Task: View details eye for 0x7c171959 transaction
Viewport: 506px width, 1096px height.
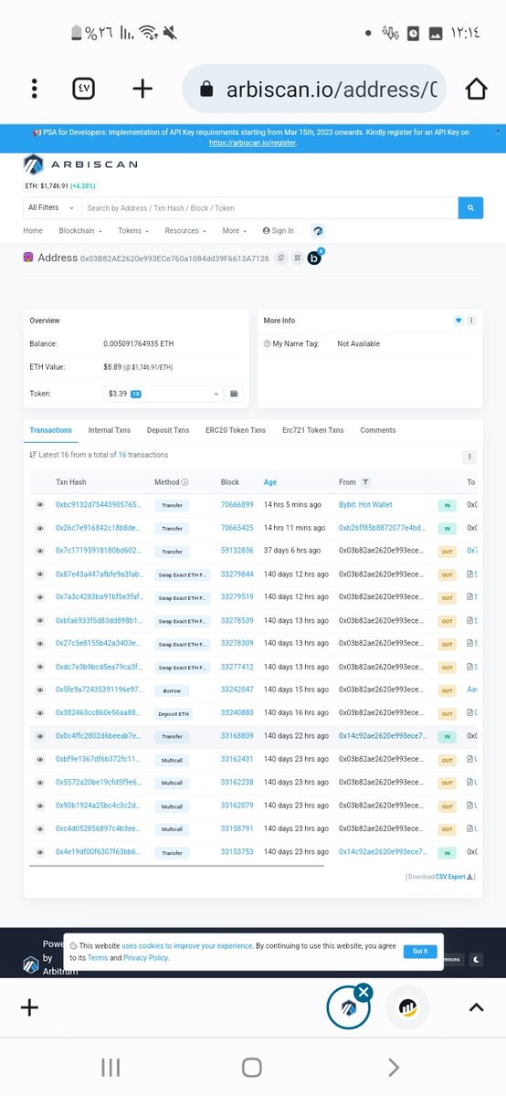Action: click(40, 551)
